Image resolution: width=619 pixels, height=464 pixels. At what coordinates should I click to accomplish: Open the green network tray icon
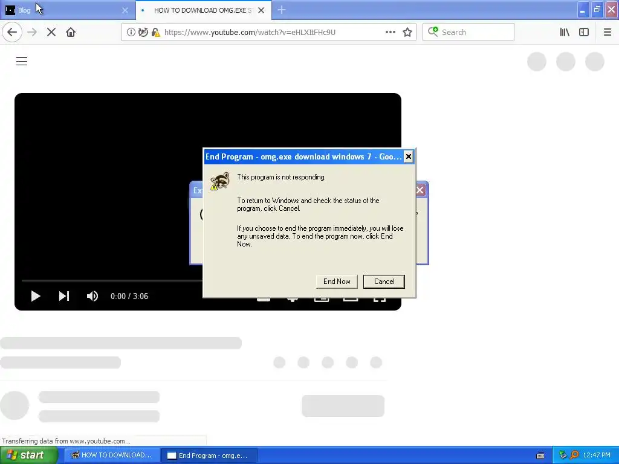click(563, 456)
